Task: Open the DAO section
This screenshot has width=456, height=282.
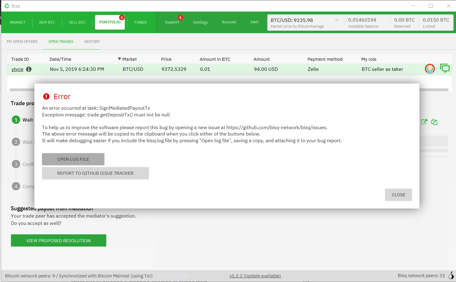Action: [x=254, y=22]
